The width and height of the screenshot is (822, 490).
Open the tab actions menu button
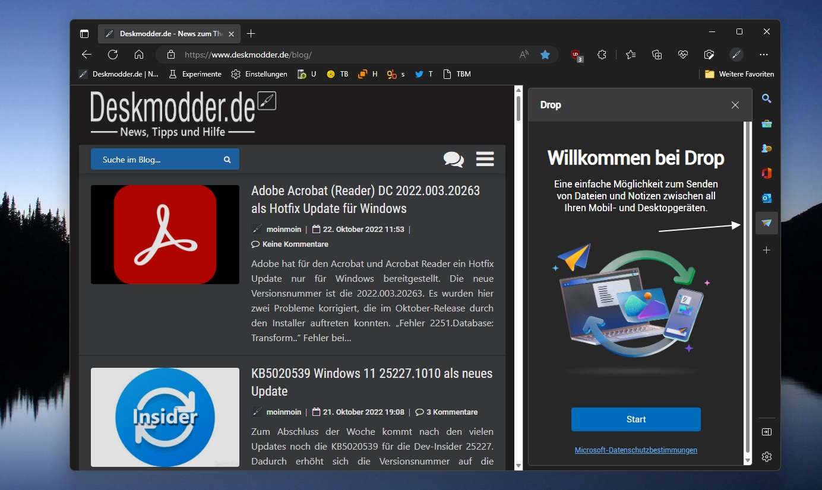click(84, 34)
